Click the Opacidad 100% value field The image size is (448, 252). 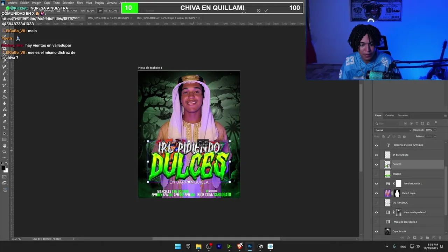(x=429, y=130)
